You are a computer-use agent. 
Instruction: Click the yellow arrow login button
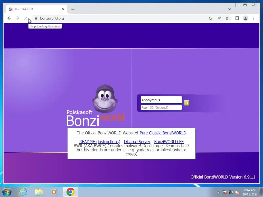pyautogui.click(x=187, y=103)
